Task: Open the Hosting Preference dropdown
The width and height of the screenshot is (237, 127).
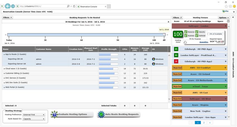Action: (34, 115)
